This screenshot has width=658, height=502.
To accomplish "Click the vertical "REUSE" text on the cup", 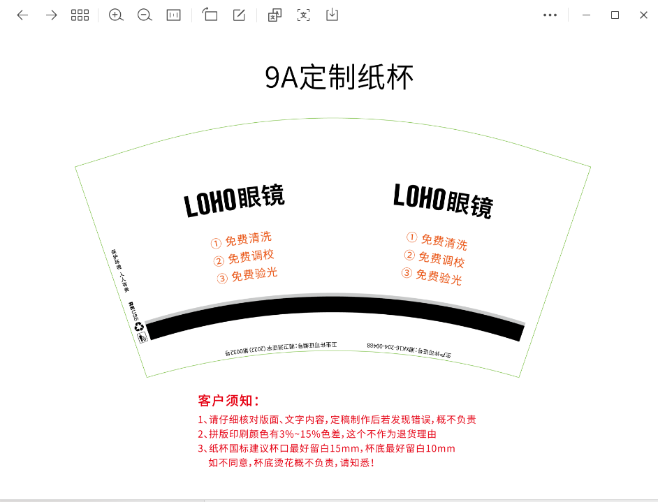I will pyautogui.click(x=133, y=311).
